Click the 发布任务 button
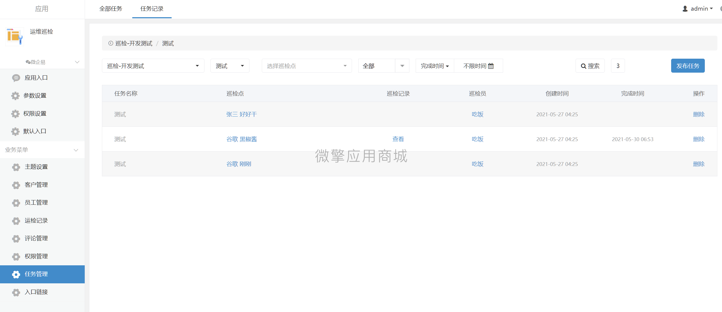 (x=688, y=66)
